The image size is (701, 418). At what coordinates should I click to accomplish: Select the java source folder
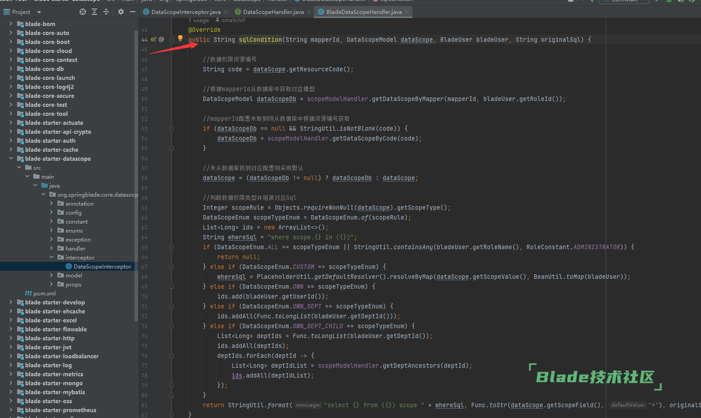coord(54,185)
